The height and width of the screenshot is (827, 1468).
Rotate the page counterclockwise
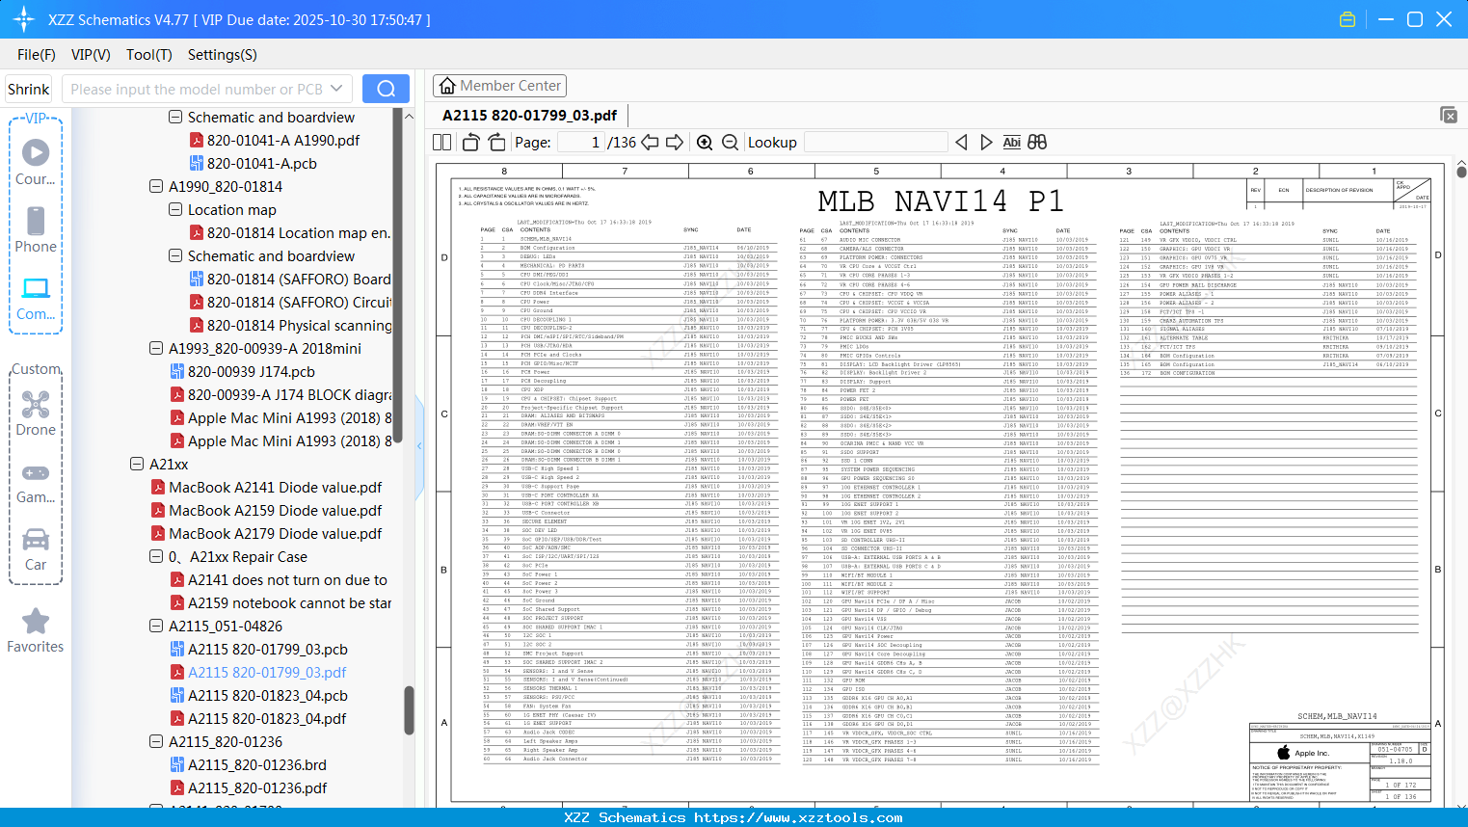(x=471, y=143)
